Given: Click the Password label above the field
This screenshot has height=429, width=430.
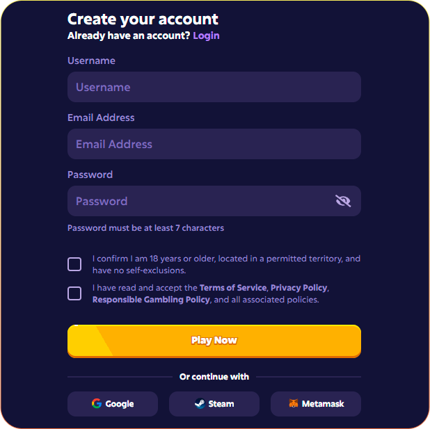Looking at the screenshot, I should pos(90,175).
